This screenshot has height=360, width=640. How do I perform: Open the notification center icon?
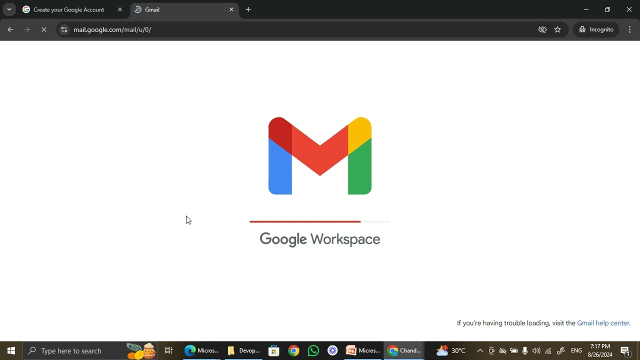(x=625, y=350)
